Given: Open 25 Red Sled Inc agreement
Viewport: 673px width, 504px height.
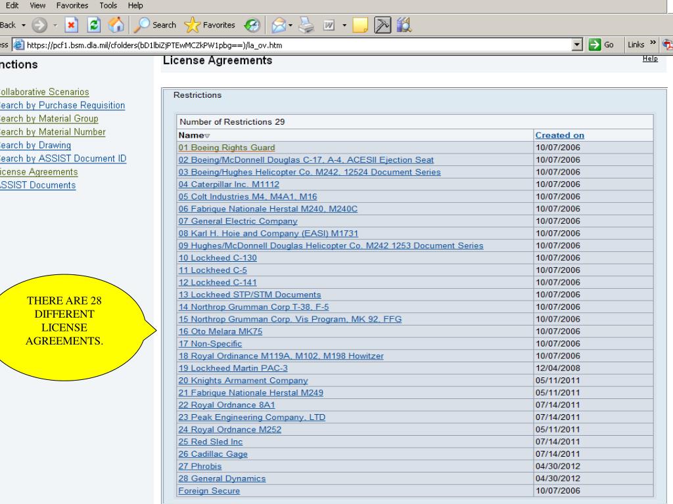Looking at the screenshot, I should click(x=210, y=442).
